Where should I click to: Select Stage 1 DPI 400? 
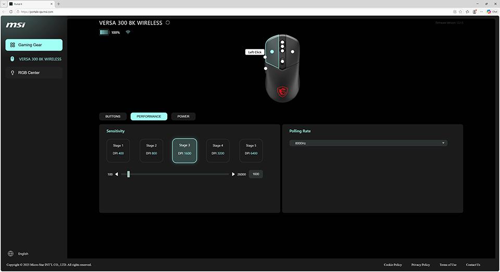click(x=118, y=151)
